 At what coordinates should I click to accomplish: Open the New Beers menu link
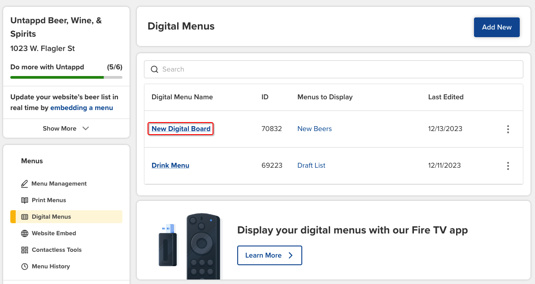[314, 129]
